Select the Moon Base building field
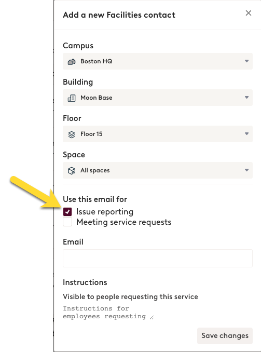 pos(158,98)
